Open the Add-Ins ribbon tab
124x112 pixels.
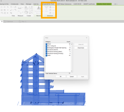click(36, 4)
